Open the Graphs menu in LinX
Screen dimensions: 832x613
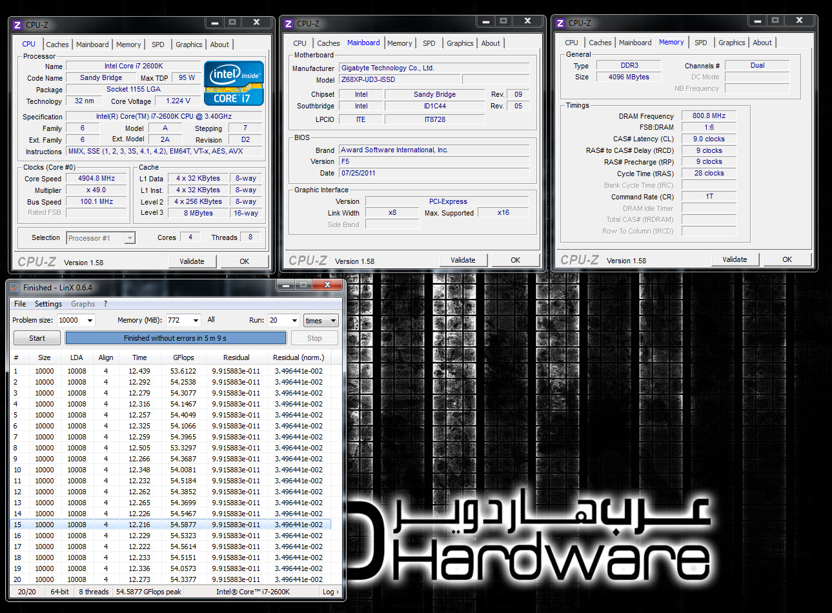tap(83, 304)
